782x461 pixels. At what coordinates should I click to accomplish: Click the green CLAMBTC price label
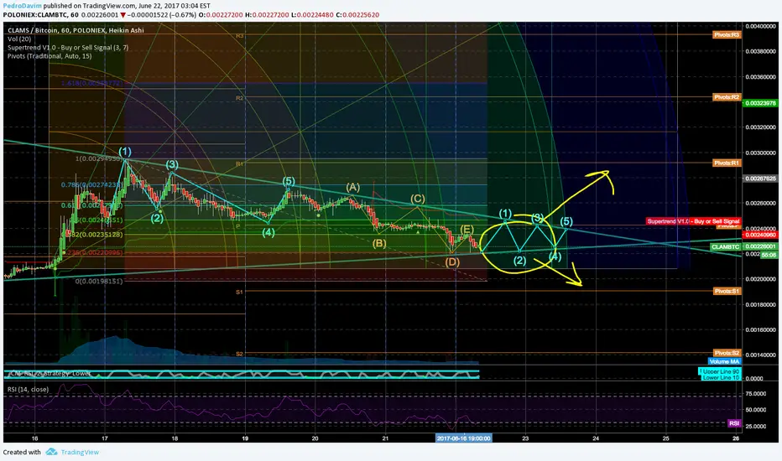pos(725,246)
